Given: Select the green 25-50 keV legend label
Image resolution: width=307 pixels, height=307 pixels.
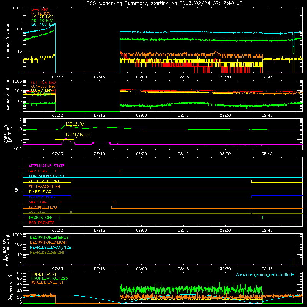Looking at the screenshot, I should (x=42, y=21).
